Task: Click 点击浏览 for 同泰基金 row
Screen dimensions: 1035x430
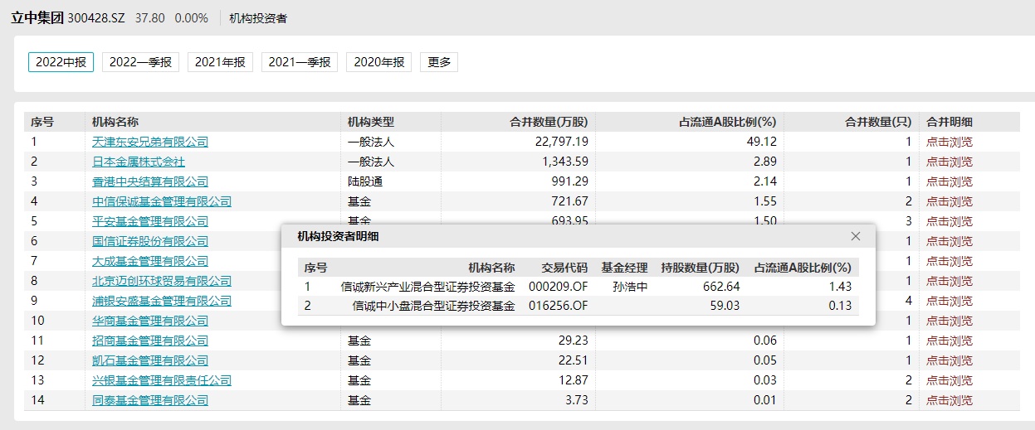Action: (x=950, y=400)
